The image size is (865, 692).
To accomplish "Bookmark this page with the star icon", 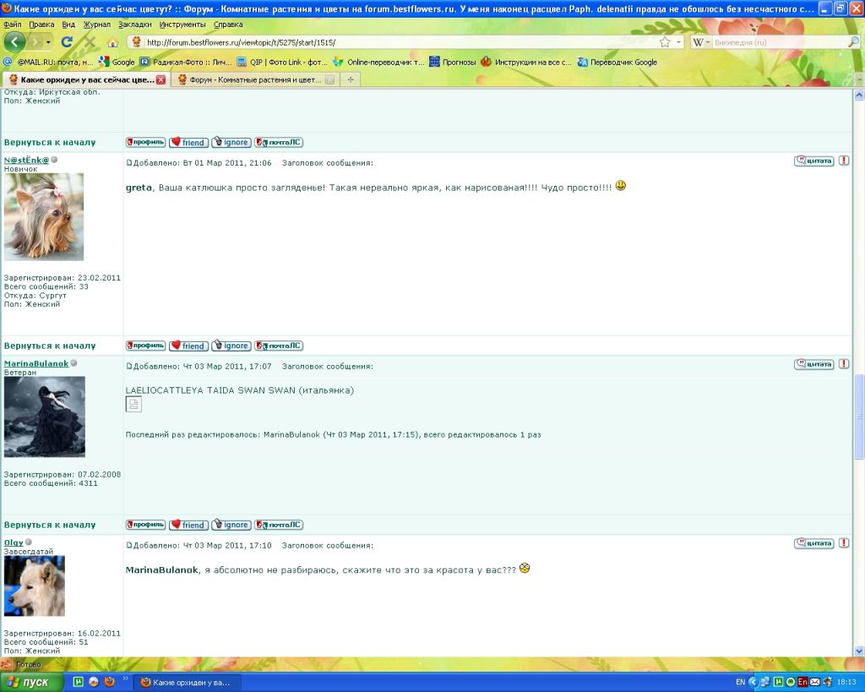I will (x=665, y=42).
